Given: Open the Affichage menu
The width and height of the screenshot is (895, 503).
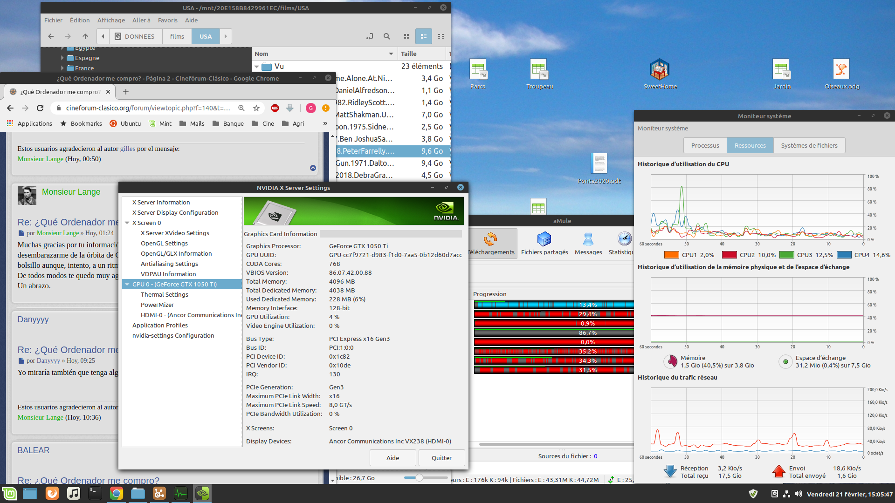Looking at the screenshot, I should [x=111, y=20].
